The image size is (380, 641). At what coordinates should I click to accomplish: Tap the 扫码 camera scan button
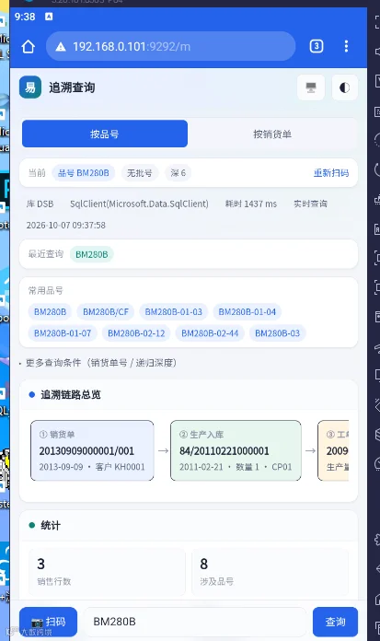tap(48, 622)
